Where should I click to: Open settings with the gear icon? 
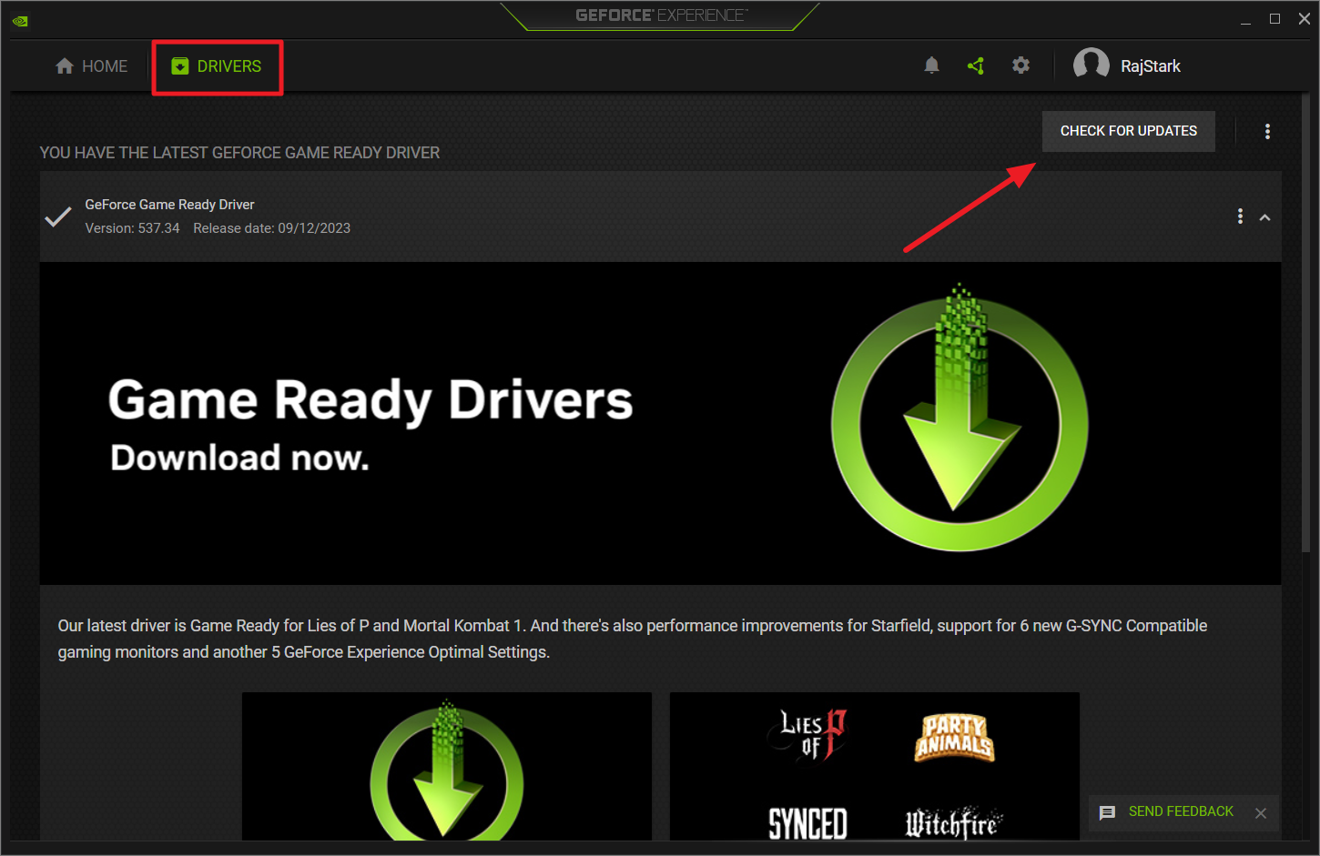click(x=1020, y=65)
